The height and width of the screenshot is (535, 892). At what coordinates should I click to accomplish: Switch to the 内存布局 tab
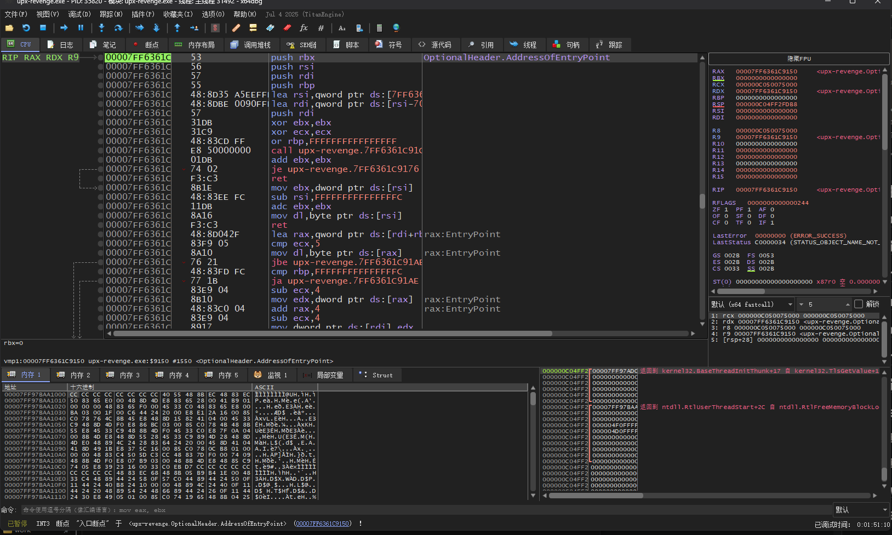195,45
